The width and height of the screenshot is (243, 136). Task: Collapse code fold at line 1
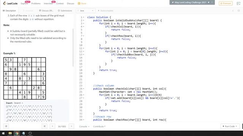pos(84,17)
